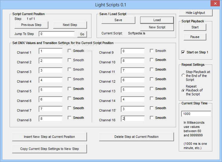Select the Channel 10 value box

tap(133, 61)
